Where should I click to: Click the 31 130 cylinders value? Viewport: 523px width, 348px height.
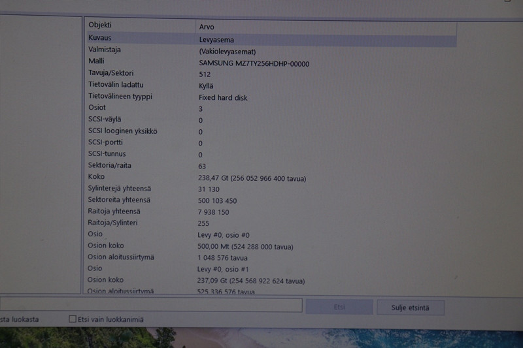209,189
